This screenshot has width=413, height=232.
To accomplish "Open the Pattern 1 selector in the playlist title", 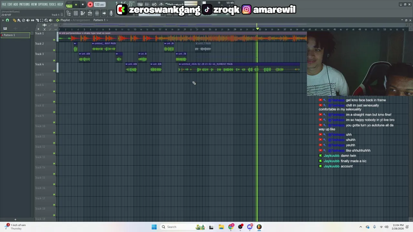I will pyautogui.click(x=101, y=20).
